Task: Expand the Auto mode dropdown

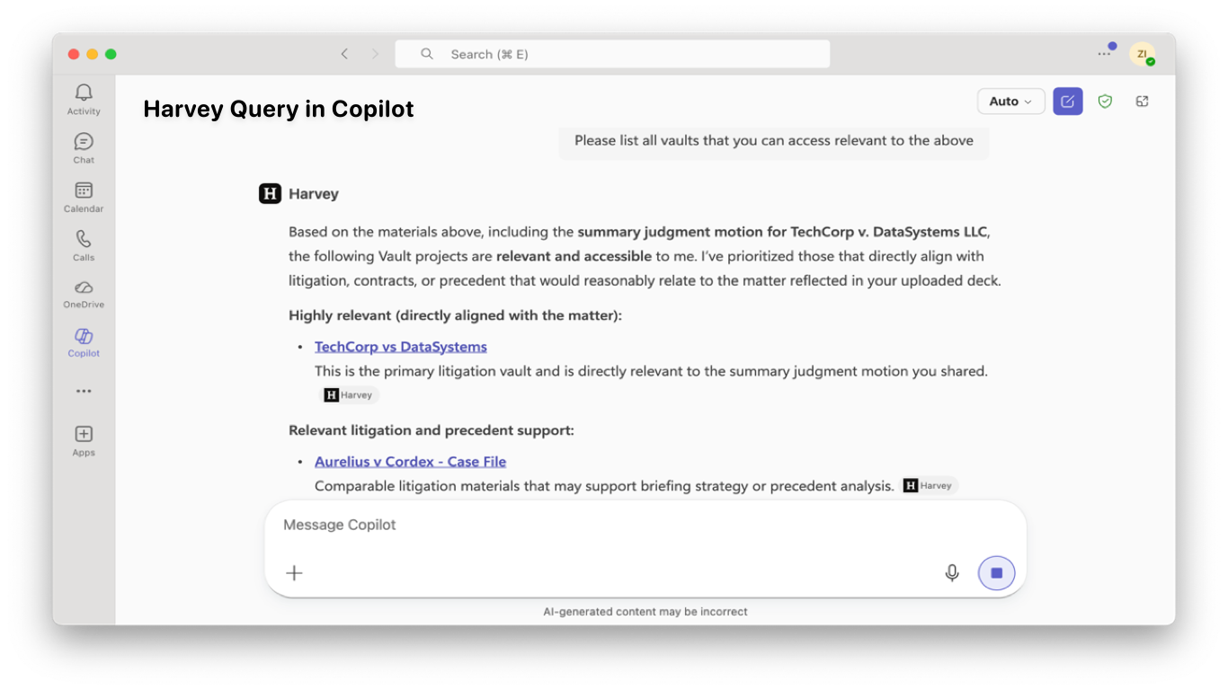Action: [x=1011, y=102]
